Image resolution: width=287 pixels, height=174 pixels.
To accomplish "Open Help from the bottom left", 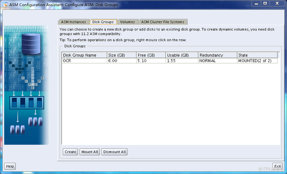I will coord(10,166).
